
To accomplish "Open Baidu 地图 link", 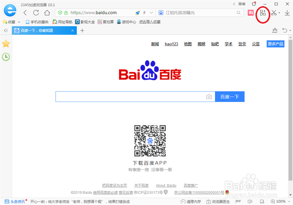I will pos(188,44).
